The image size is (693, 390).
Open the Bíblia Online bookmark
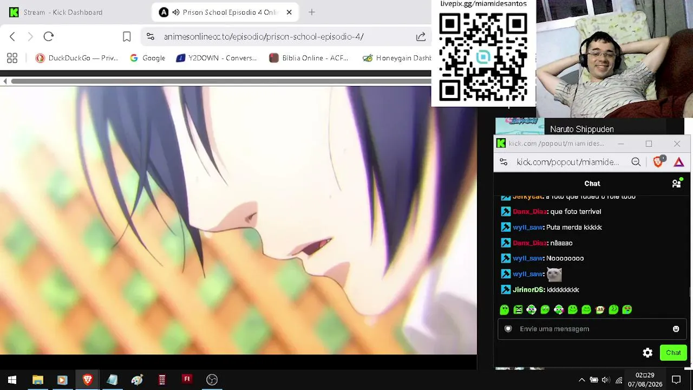tap(309, 58)
